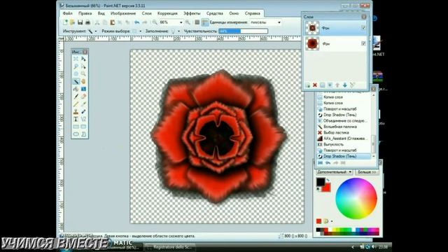The width and height of the screenshot is (448, 252).
Task: Click Add New Layer icon in Layers panel
Action: pyautogui.click(x=307, y=85)
